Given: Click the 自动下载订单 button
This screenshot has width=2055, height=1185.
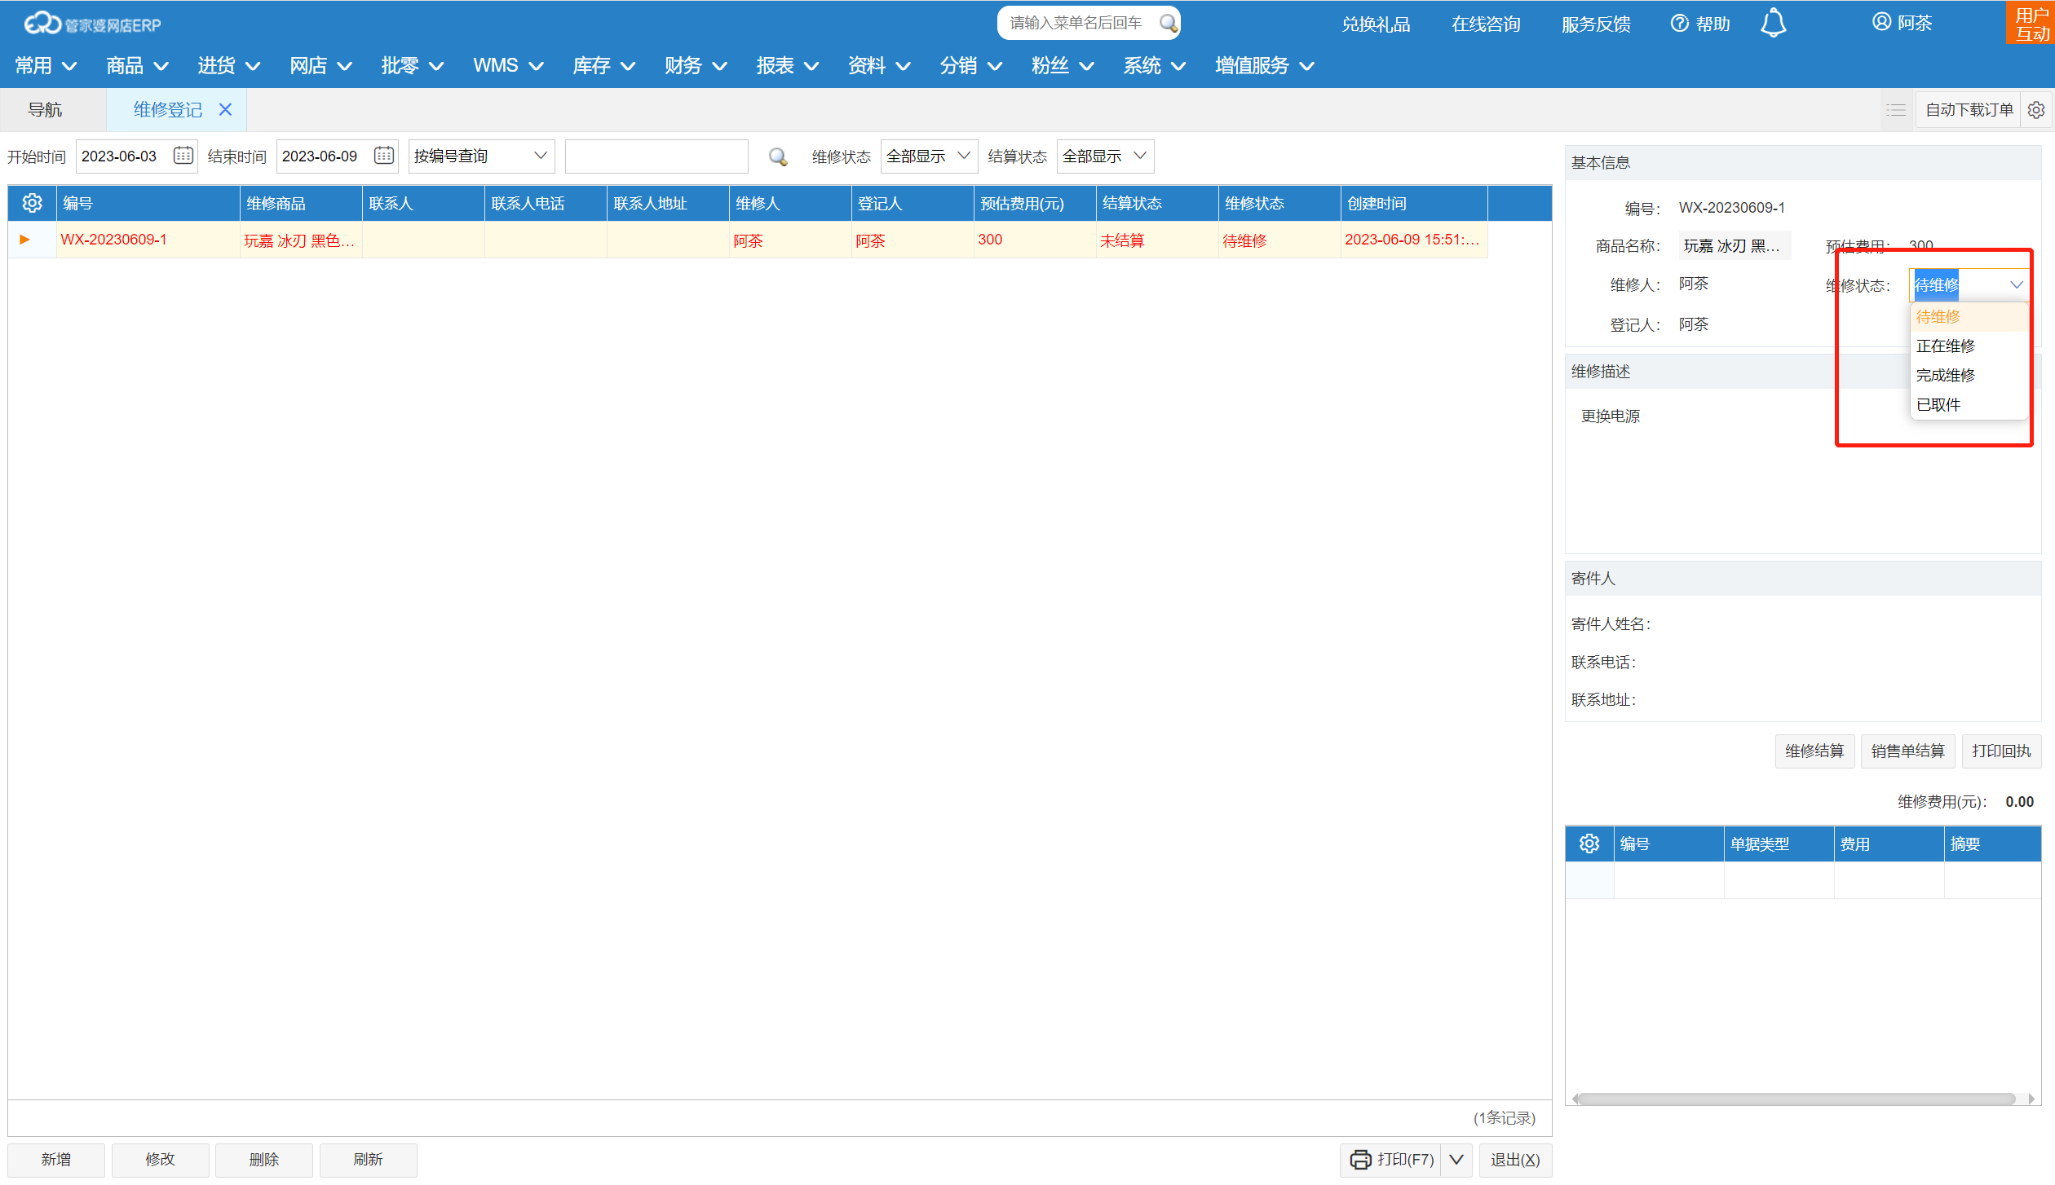Looking at the screenshot, I should click(1969, 110).
